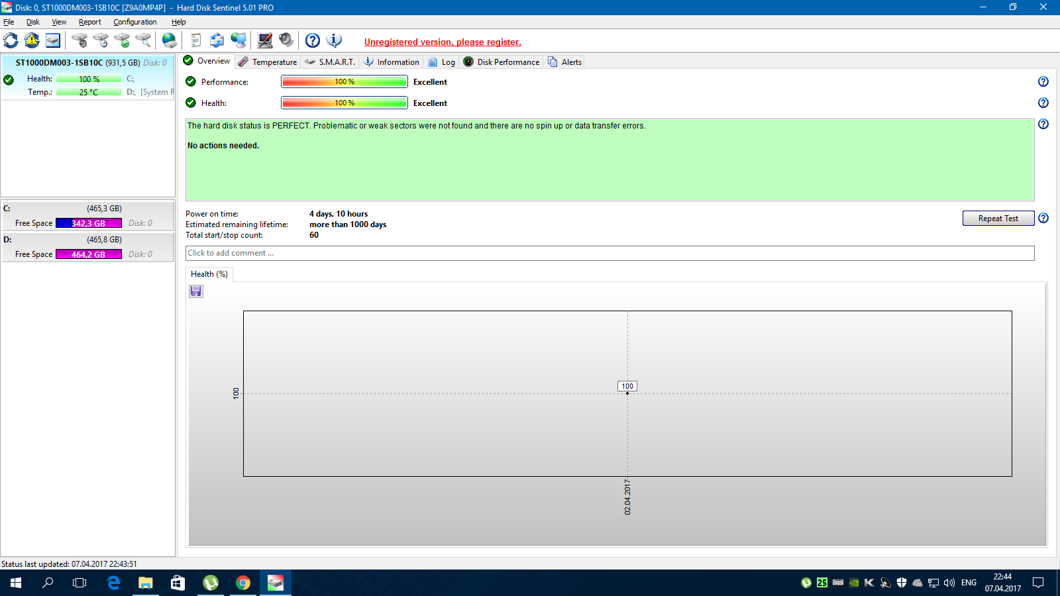Click the NVIDIA system tray icon
Viewport: 1060px width, 596px height.
[854, 583]
